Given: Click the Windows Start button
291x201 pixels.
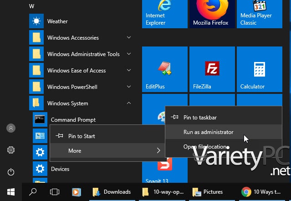Looking at the screenshot, I should (11, 192).
